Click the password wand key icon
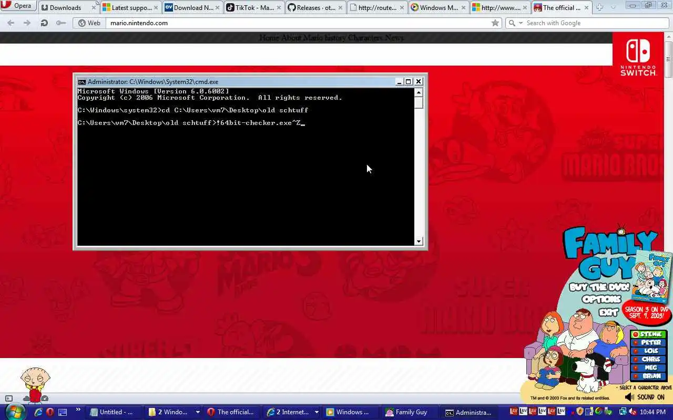Viewport: 673px width, 420px height. 61,23
